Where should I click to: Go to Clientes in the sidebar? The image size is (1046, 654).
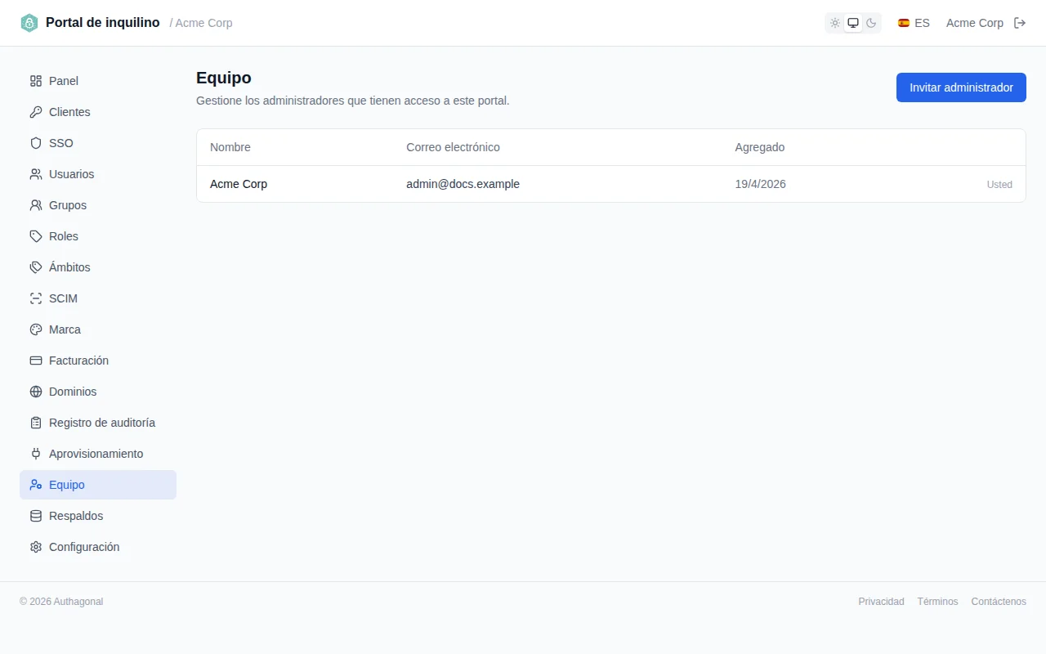(x=98, y=112)
